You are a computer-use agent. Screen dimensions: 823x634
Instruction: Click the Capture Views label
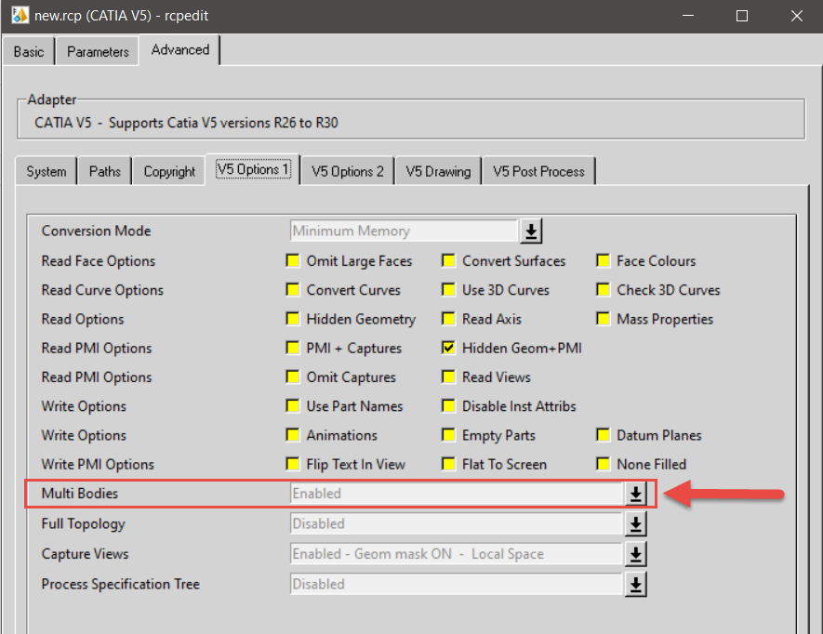click(85, 554)
